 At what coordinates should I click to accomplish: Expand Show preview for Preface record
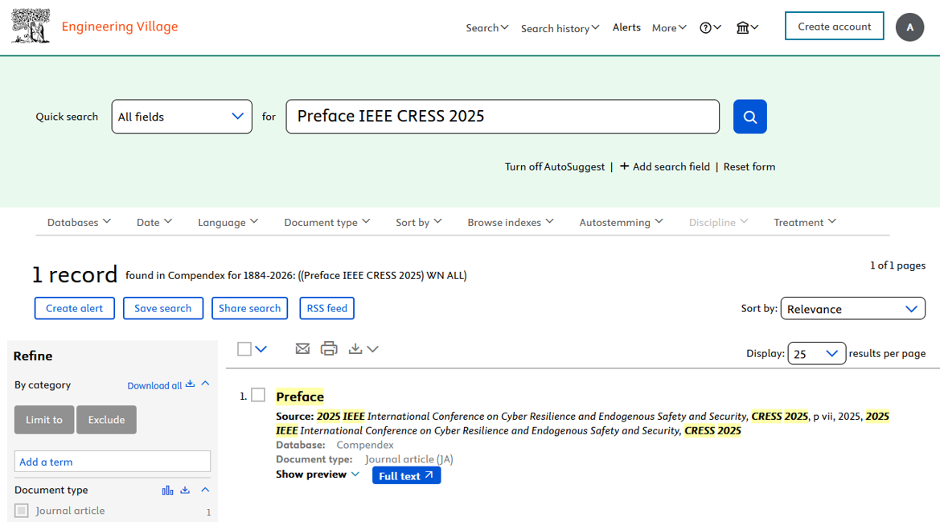coord(317,474)
